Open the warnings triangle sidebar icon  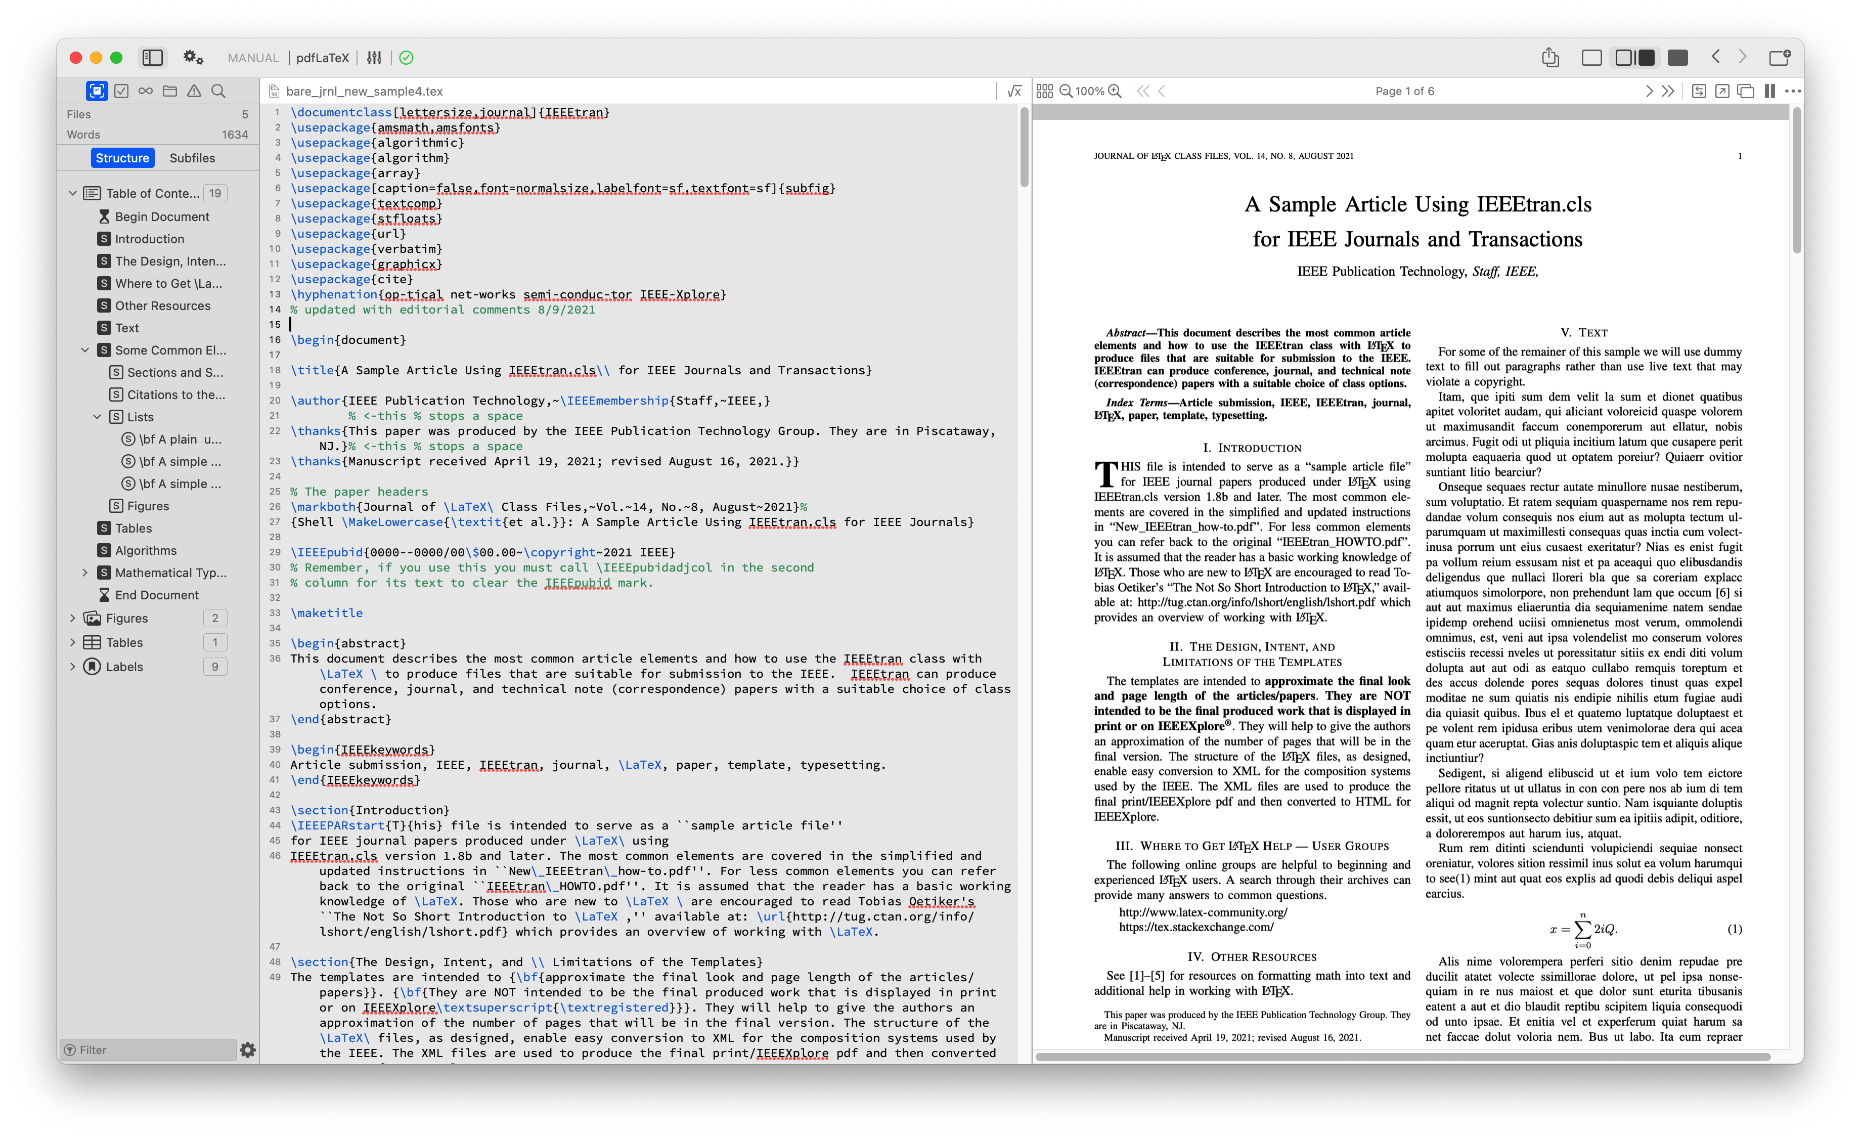(194, 91)
